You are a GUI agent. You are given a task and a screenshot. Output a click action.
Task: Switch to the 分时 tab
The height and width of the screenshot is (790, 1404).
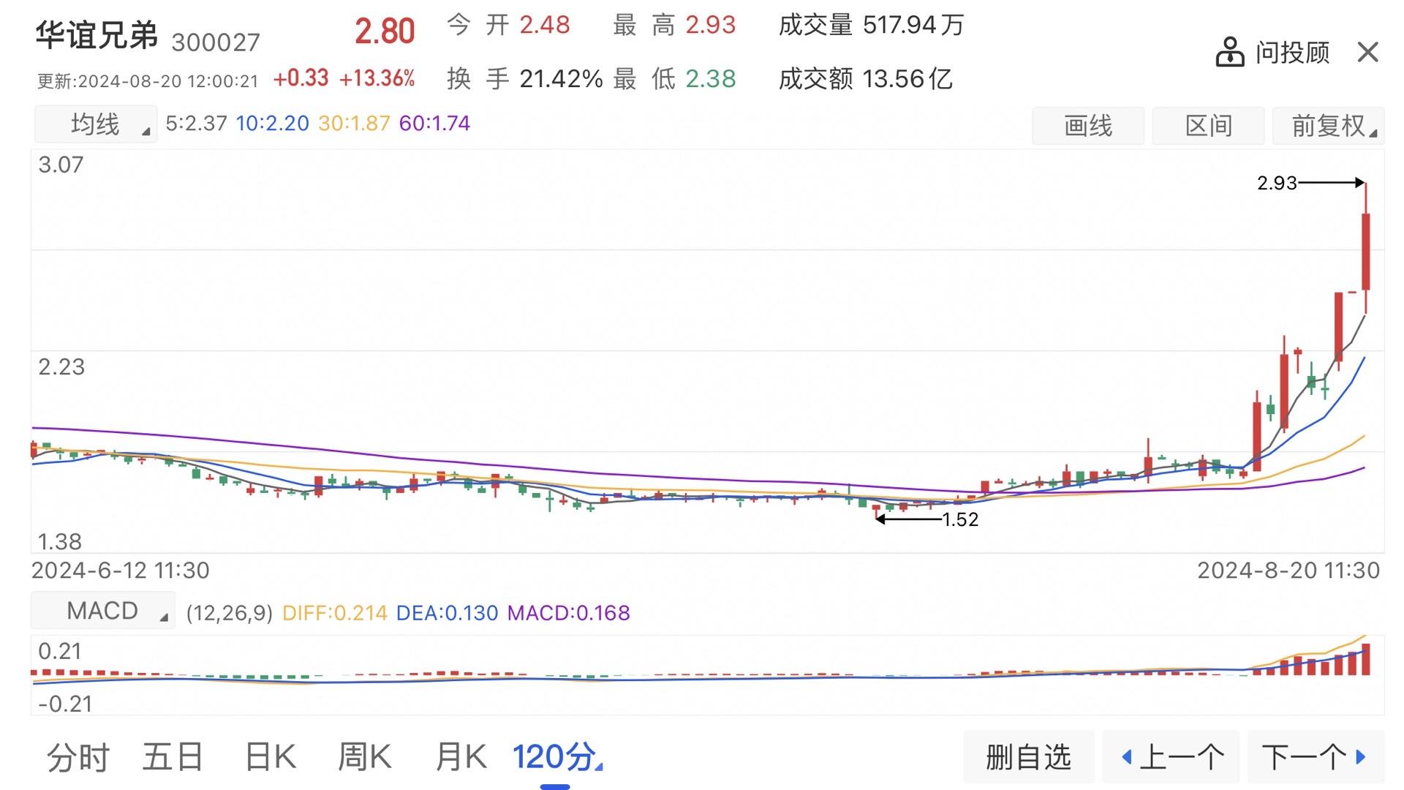[78, 757]
